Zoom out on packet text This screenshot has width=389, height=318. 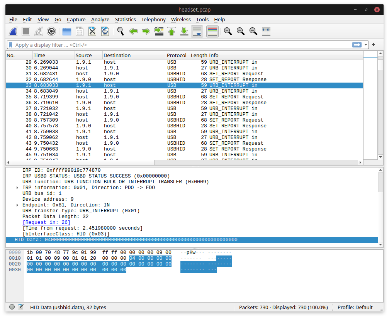[x=241, y=32]
